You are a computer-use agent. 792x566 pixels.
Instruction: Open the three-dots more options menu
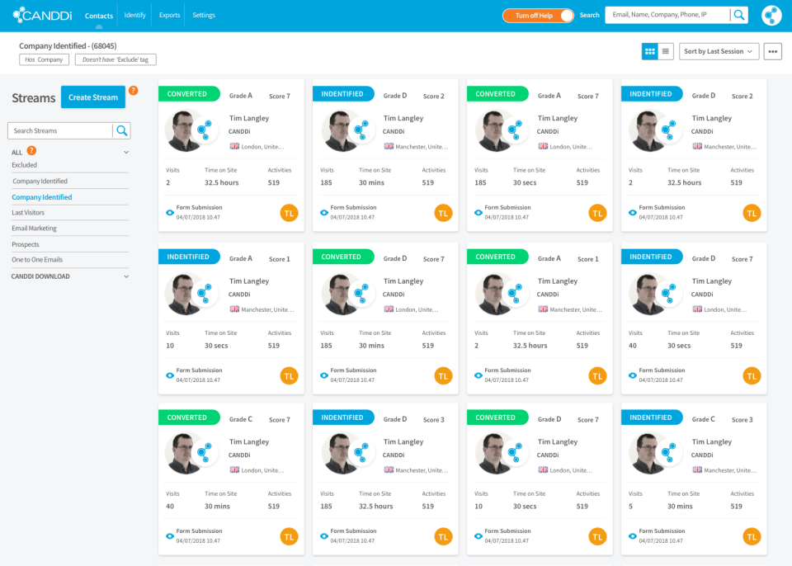click(772, 51)
